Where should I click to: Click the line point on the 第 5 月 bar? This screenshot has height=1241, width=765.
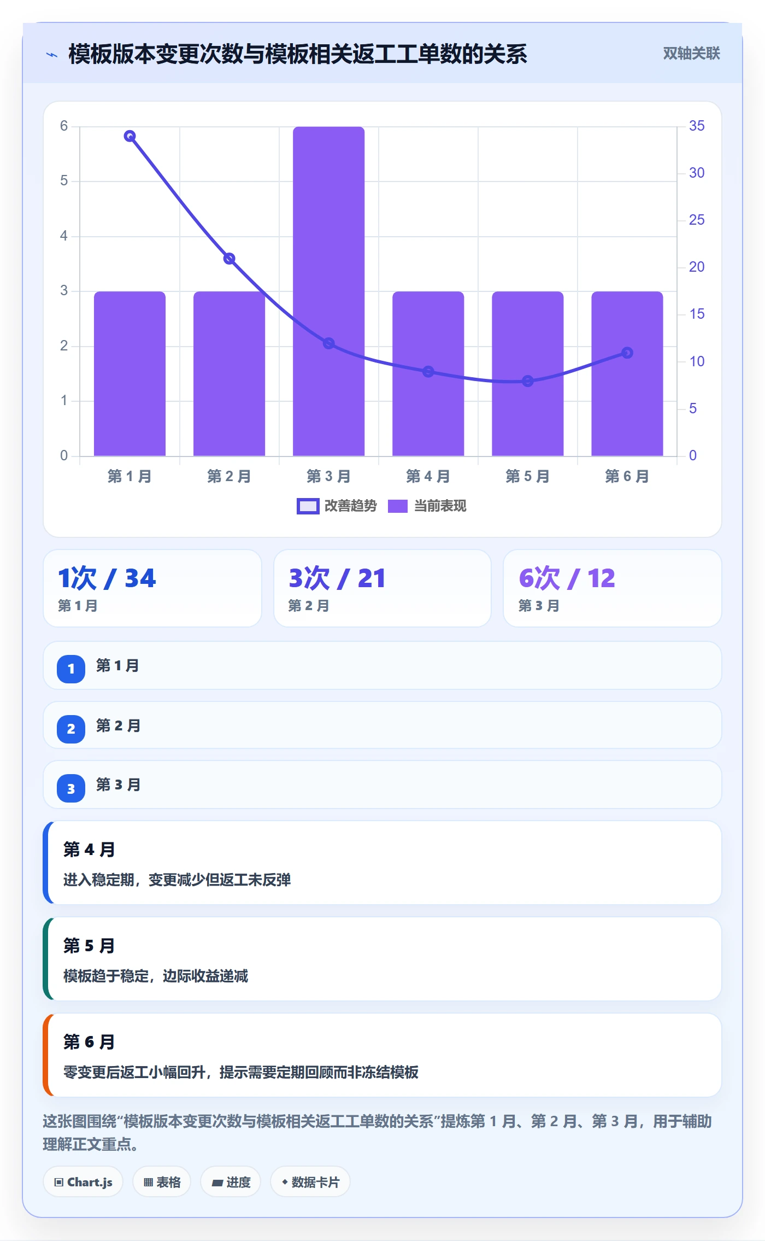pyautogui.click(x=528, y=381)
